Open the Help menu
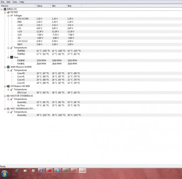 [22, 2]
